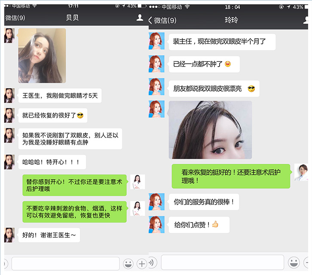Tap doctor avatar beside "看来恢复的挺好的" message
312x275 pixels.
[x=301, y=172]
